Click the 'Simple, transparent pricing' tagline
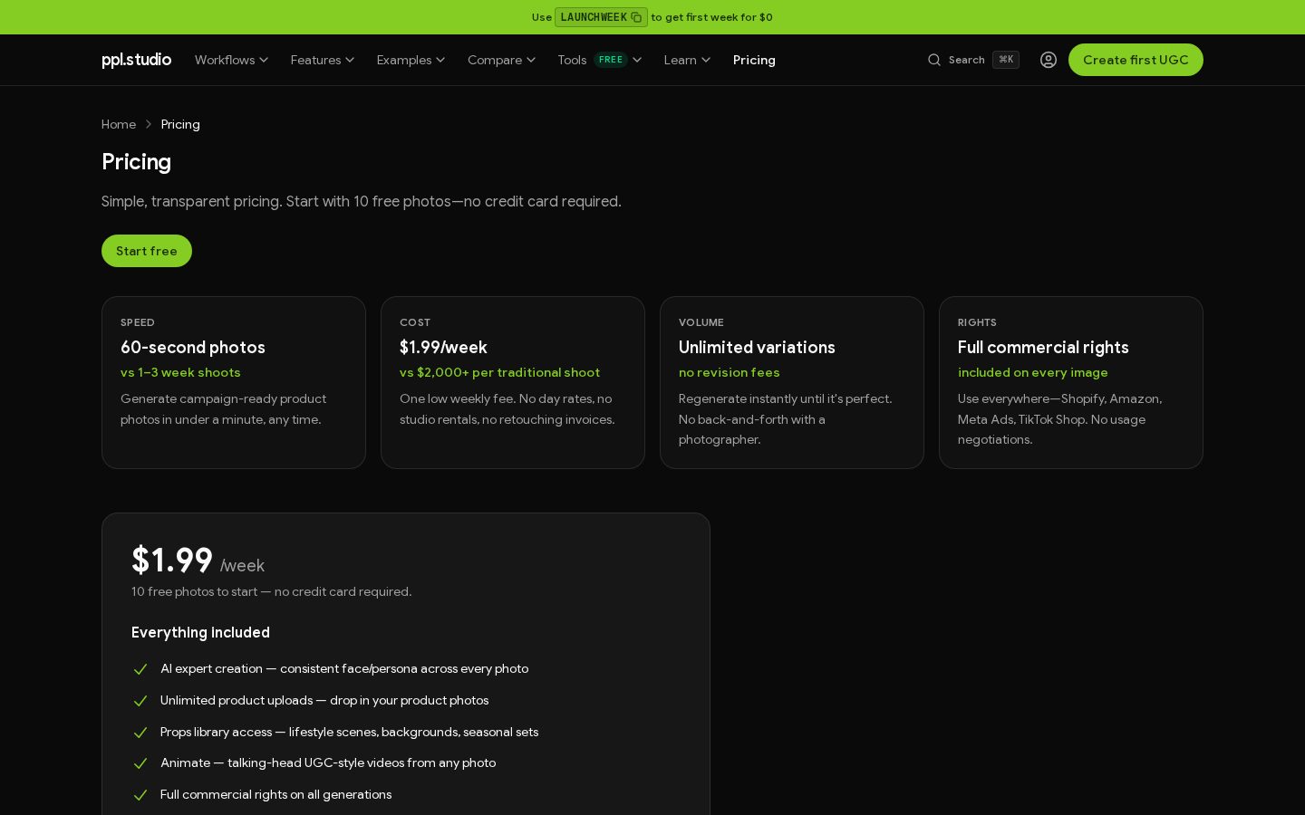Image resolution: width=1305 pixels, height=815 pixels. tap(362, 201)
